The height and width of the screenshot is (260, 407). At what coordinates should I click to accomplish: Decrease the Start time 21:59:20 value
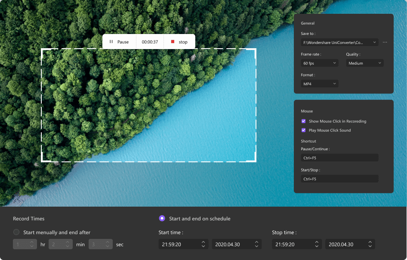coord(203,246)
